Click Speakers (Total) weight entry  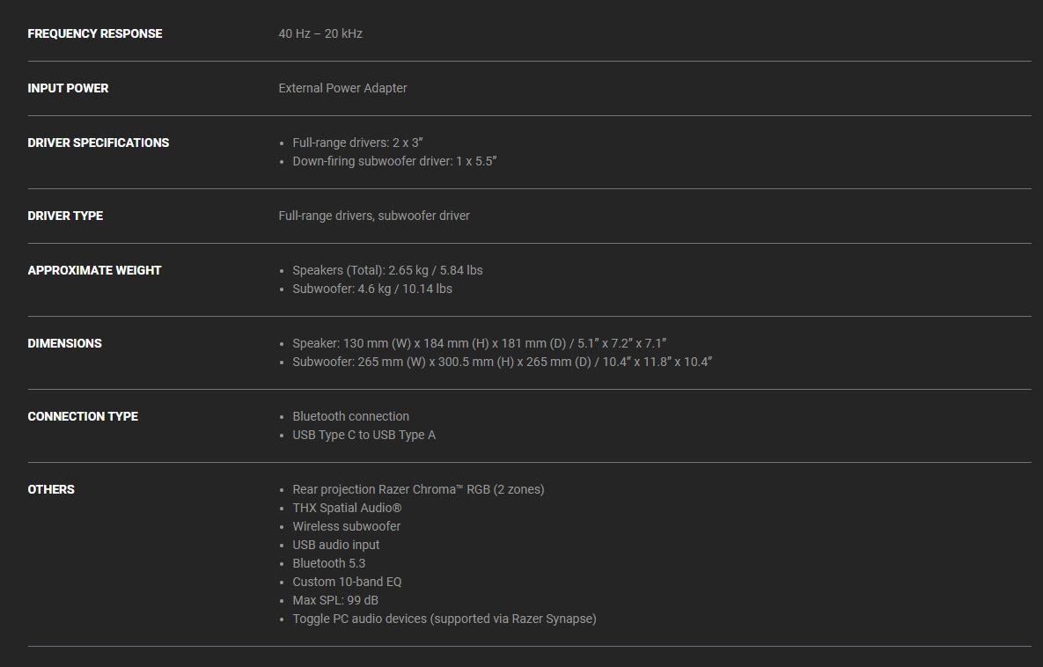[388, 271]
